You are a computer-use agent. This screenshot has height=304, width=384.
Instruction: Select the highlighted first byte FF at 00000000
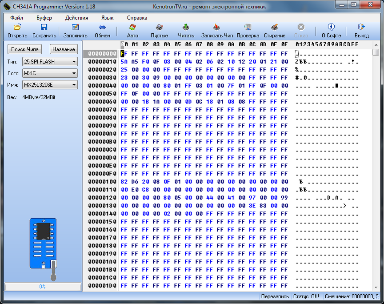click(x=124, y=54)
